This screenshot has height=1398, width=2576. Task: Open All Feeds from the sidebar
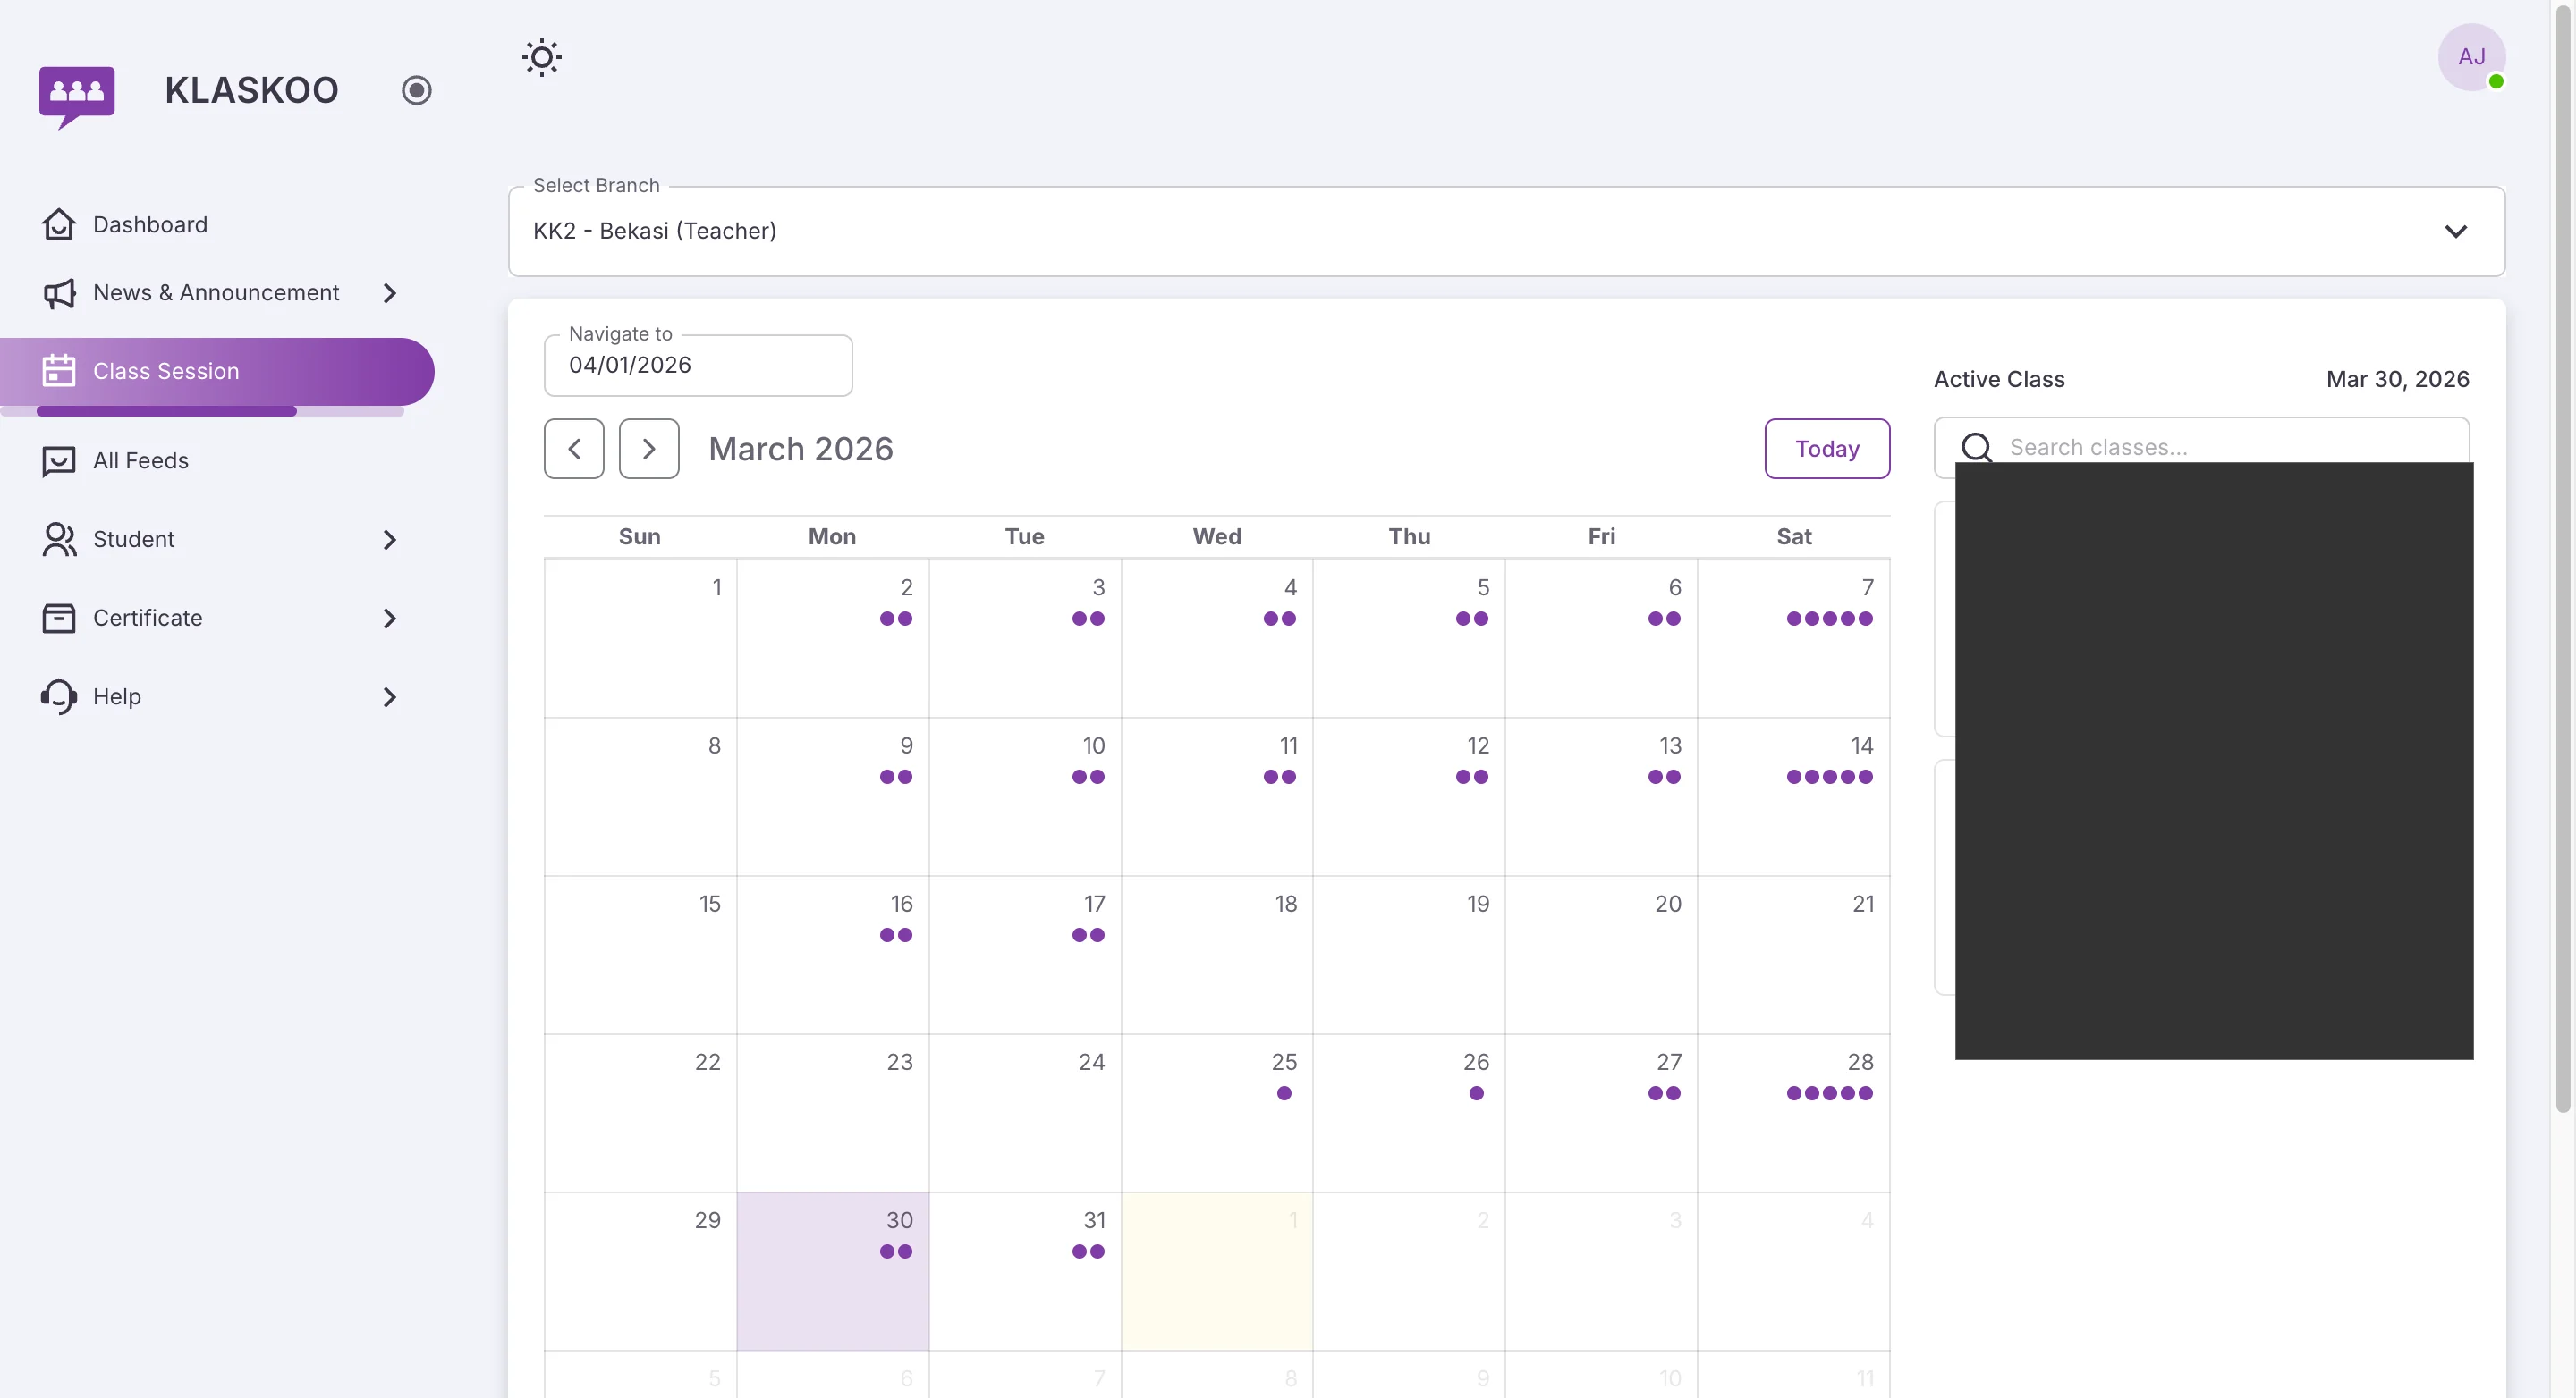(x=58, y=460)
